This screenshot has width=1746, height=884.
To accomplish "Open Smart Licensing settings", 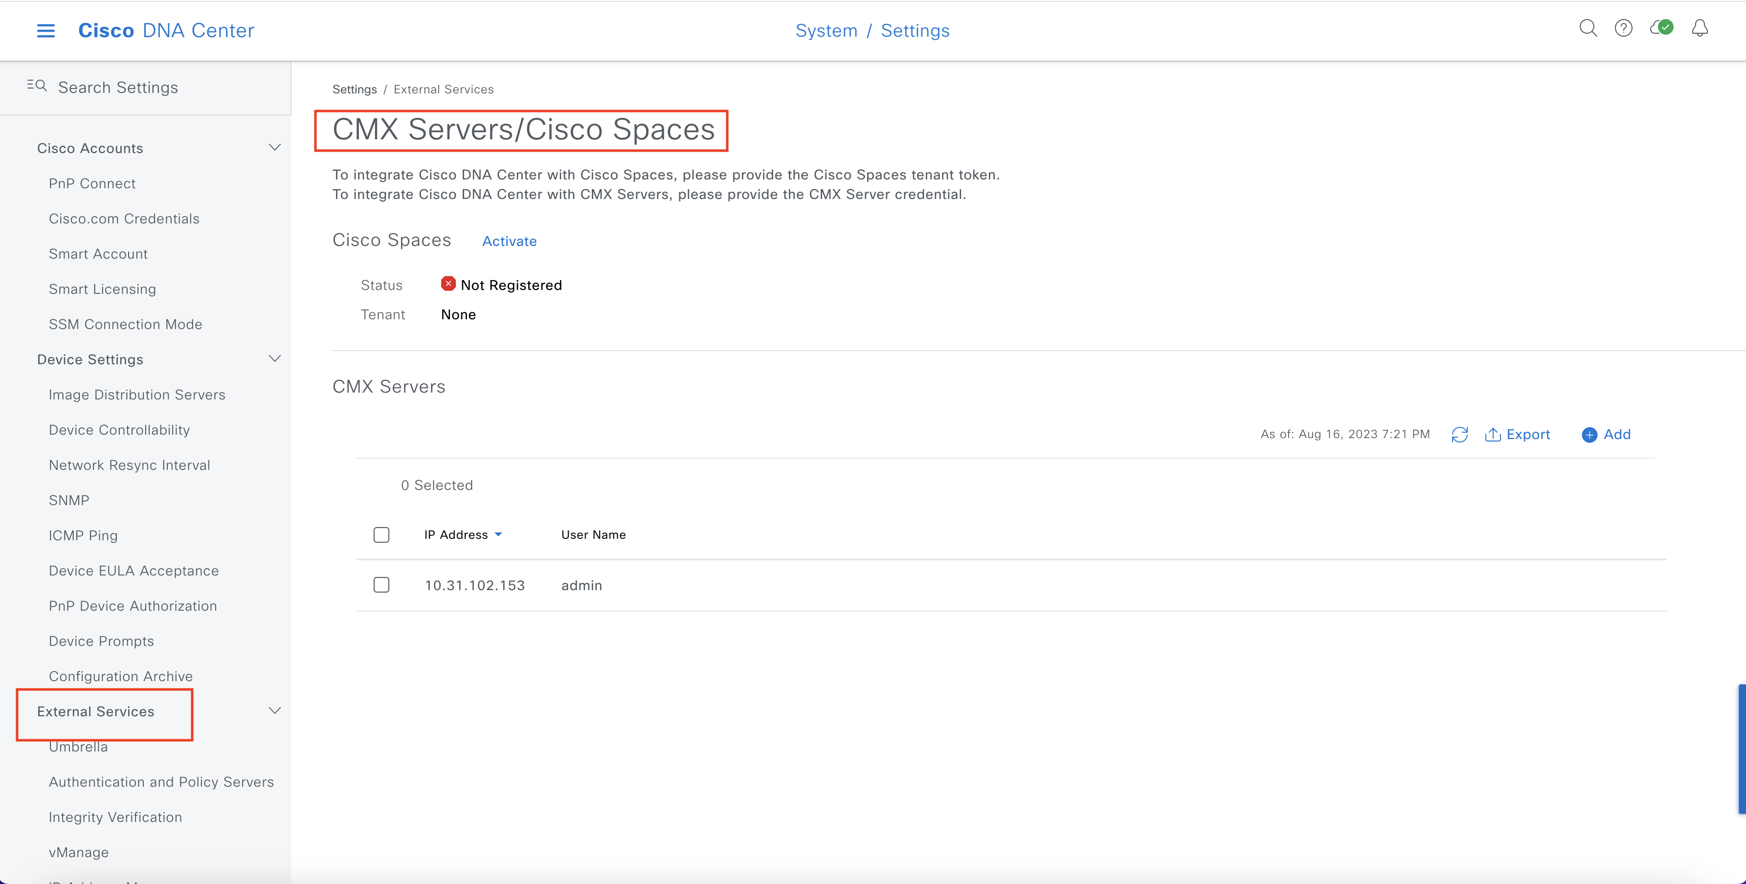I will 102,289.
